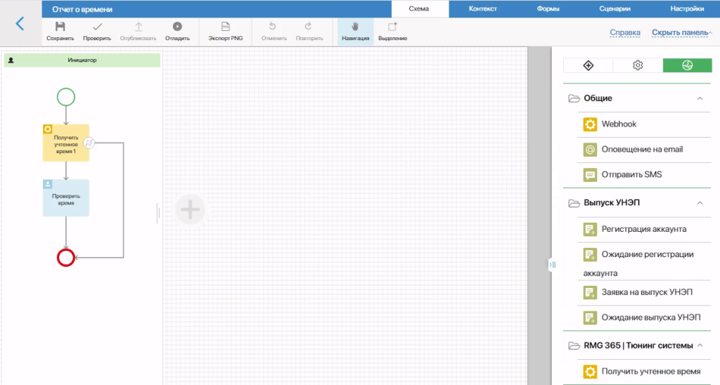Select the green start event circle
The width and height of the screenshot is (720, 385).
point(66,97)
